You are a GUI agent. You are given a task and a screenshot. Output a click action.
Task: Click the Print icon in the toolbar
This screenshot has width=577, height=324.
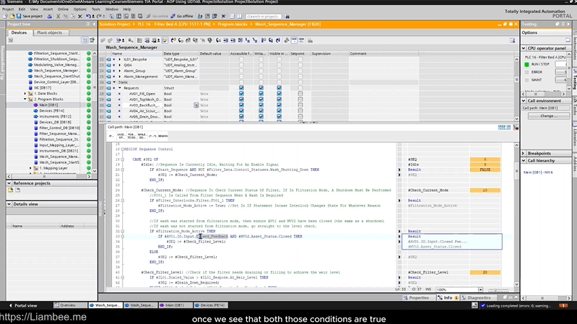[x=50, y=15]
